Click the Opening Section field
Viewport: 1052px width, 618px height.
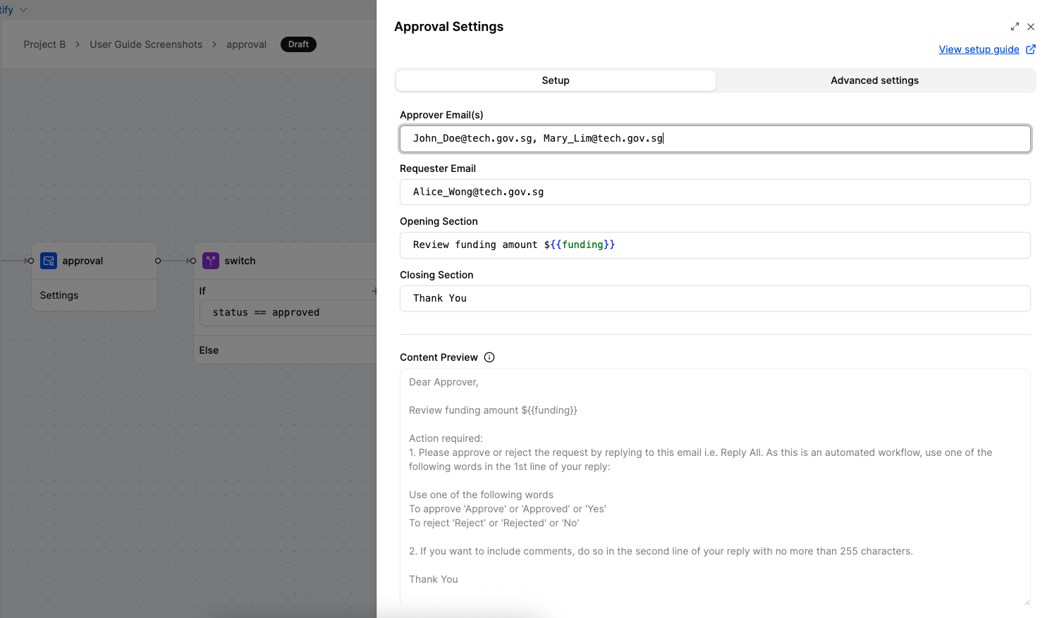[x=715, y=245]
